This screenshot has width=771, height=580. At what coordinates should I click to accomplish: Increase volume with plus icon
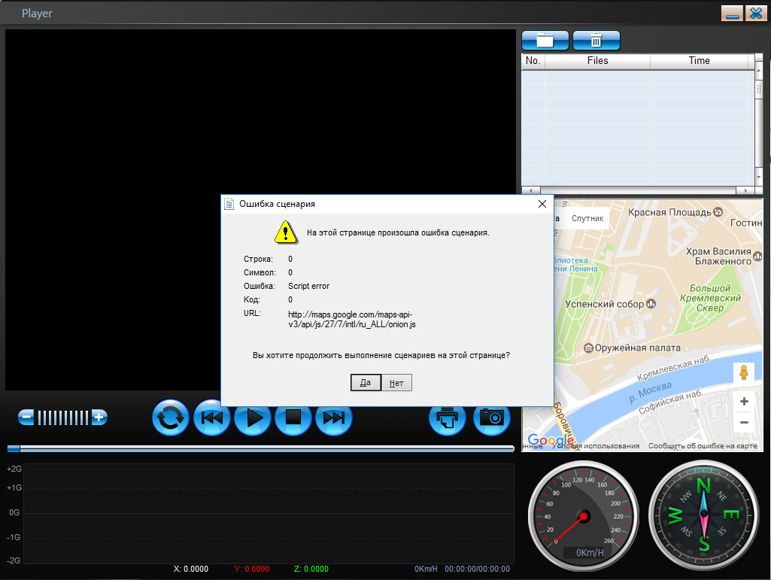click(99, 417)
